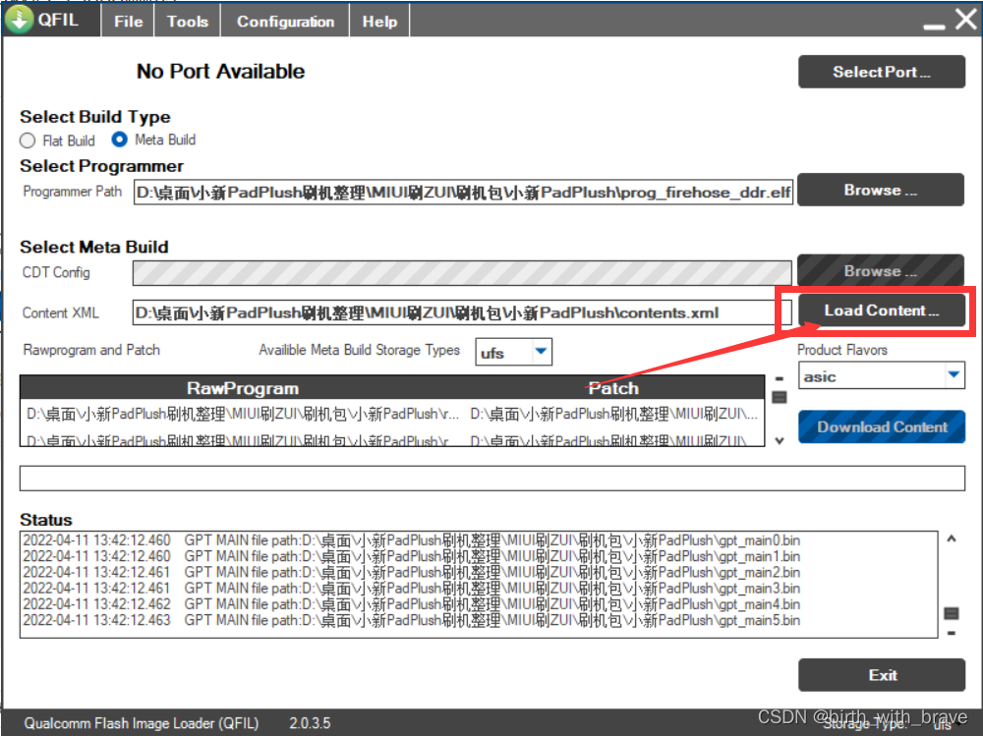The height and width of the screenshot is (736, 983).
Task: Open the Tools menu
Action: (x=187, y=22)
